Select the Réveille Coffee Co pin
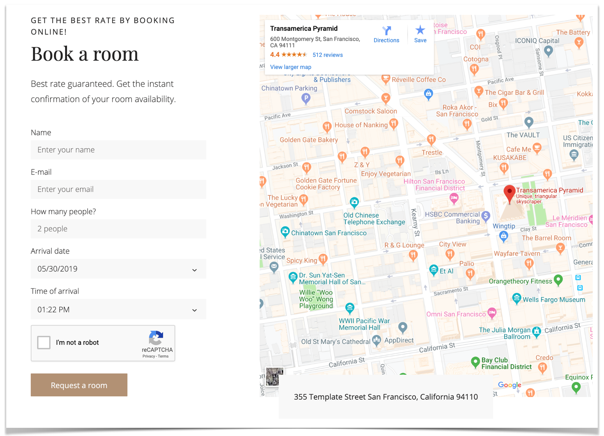 (385, 79)
